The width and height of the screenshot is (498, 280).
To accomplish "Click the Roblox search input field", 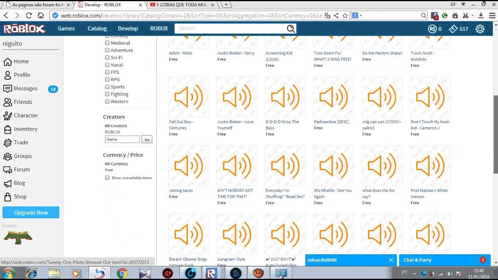I will tap(230, 28).
